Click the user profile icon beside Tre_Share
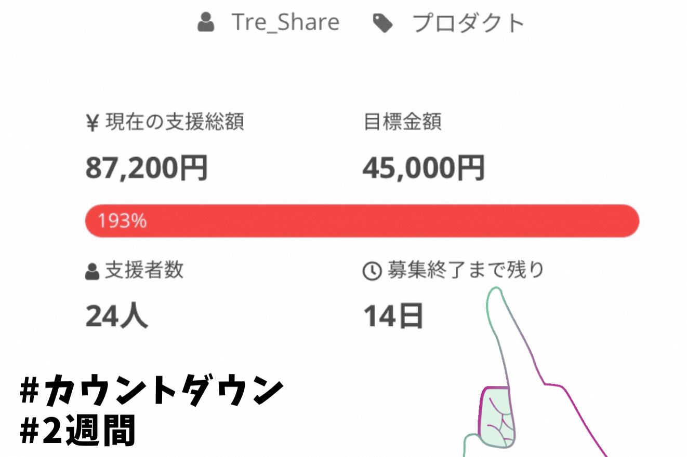Image resolution: width=687 pixels, height=457 pixels. click(206, 23)
